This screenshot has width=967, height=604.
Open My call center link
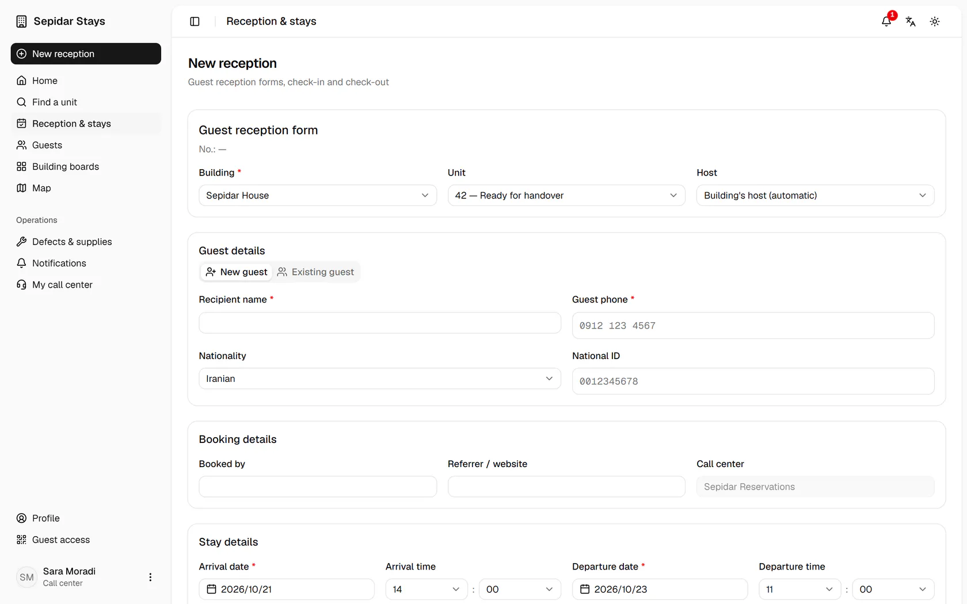coord(86,285)
